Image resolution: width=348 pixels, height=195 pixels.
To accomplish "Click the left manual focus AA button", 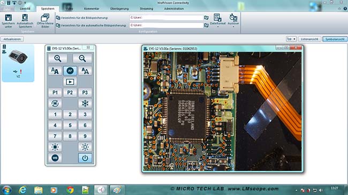I will pos(55,71).
